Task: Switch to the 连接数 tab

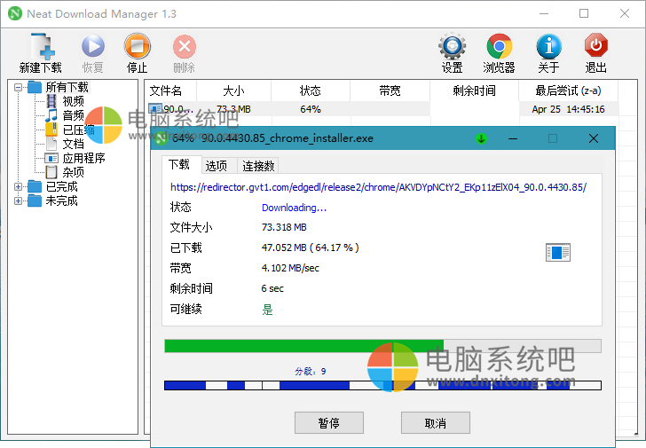Action: pyautogui.click(x=258, y=166)
